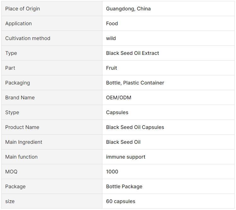Select the OEM/ODM value

118,98
